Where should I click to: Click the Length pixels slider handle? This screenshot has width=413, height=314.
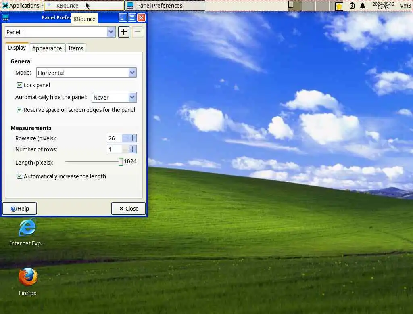click(x=121, y=162)
